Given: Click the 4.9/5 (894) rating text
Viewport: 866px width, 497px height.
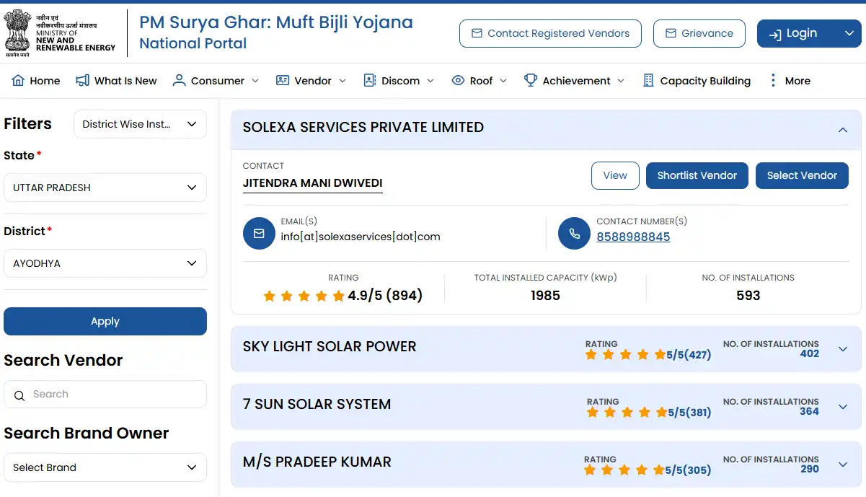Looking at the screenshot, I should [x=385, y=296].
